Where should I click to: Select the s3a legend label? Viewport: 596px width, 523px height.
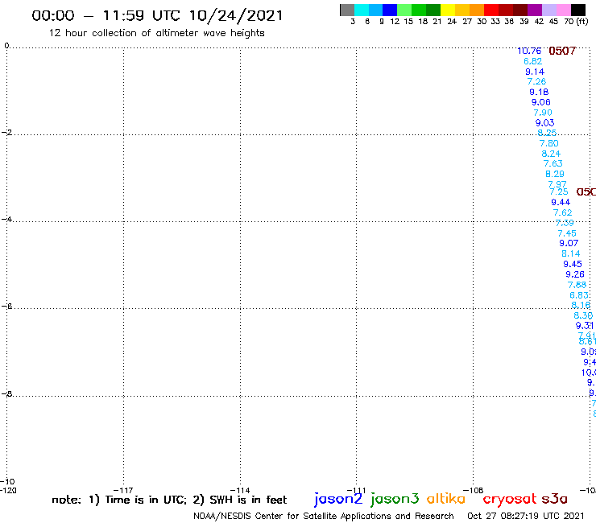(x=554, y=499)
